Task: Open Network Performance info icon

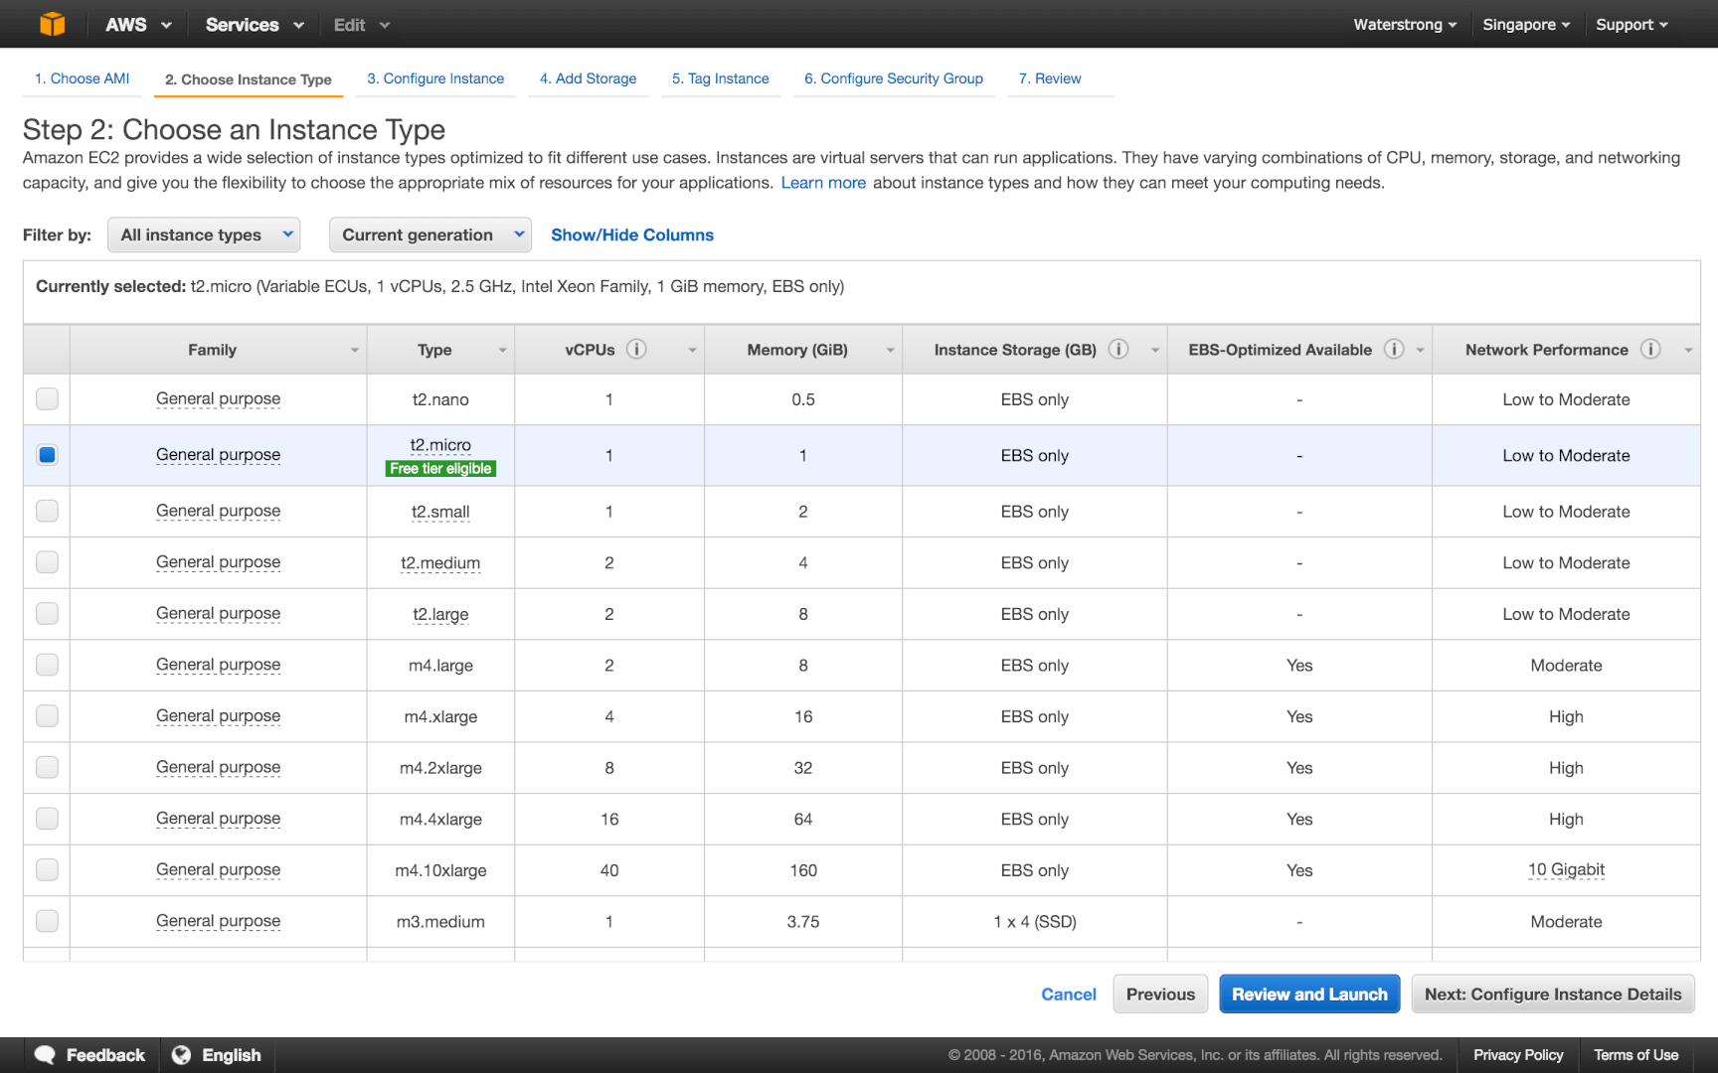Action: tap(1650, 349)
